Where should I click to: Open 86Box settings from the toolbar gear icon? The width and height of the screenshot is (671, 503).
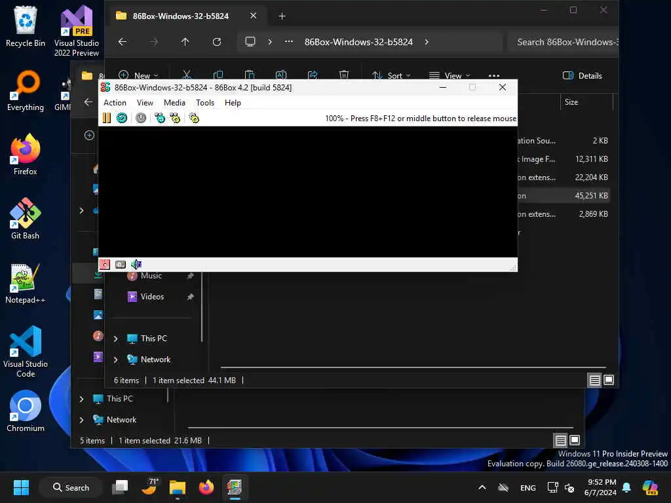tap(194, 118)
